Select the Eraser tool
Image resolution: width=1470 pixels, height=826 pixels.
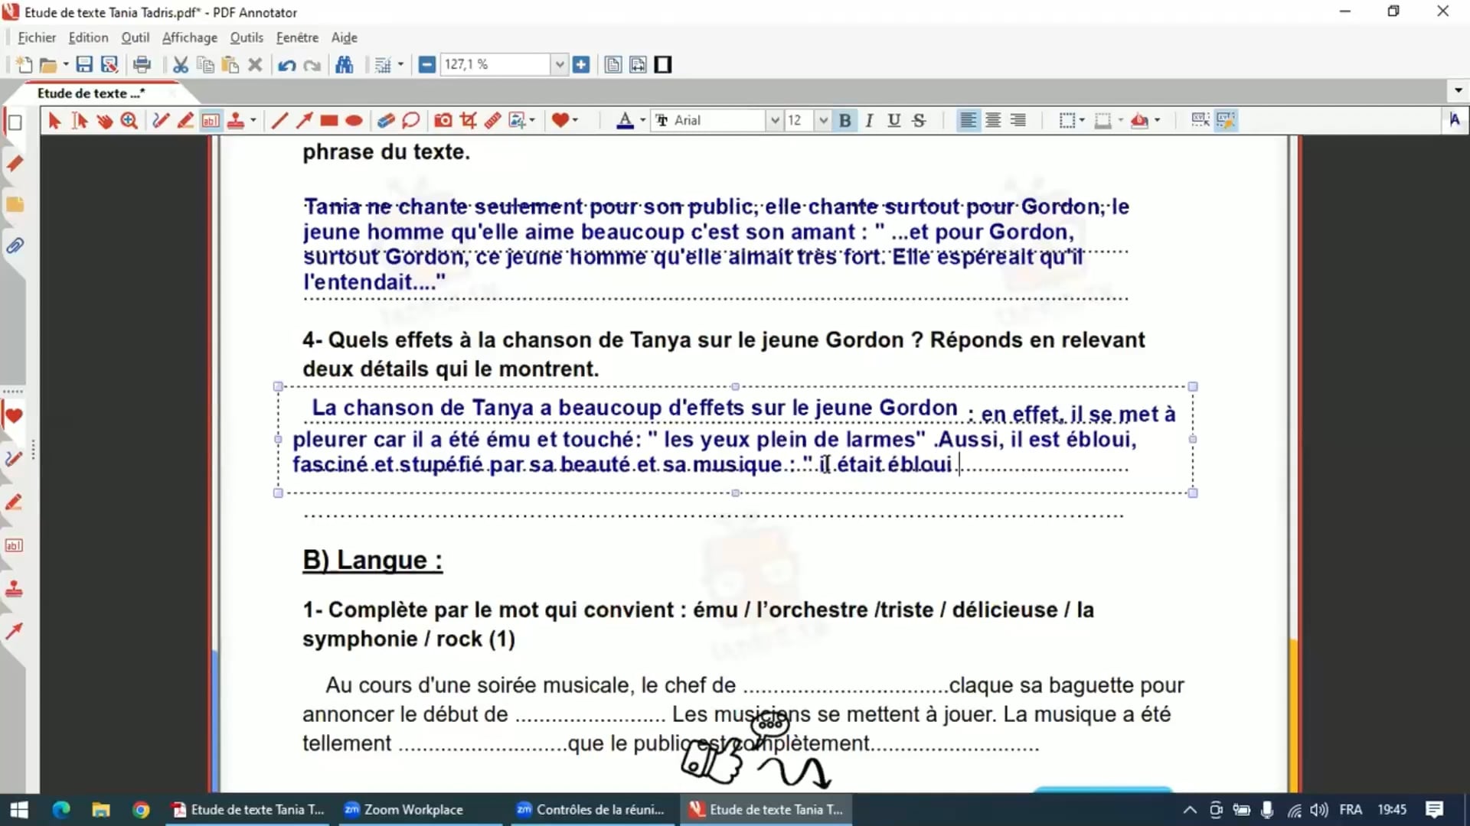[385, 120]
